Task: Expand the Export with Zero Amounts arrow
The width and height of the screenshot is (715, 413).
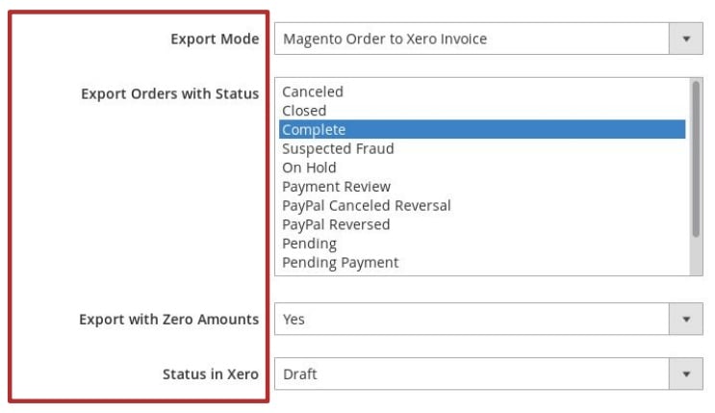Action: click(686, 319)
